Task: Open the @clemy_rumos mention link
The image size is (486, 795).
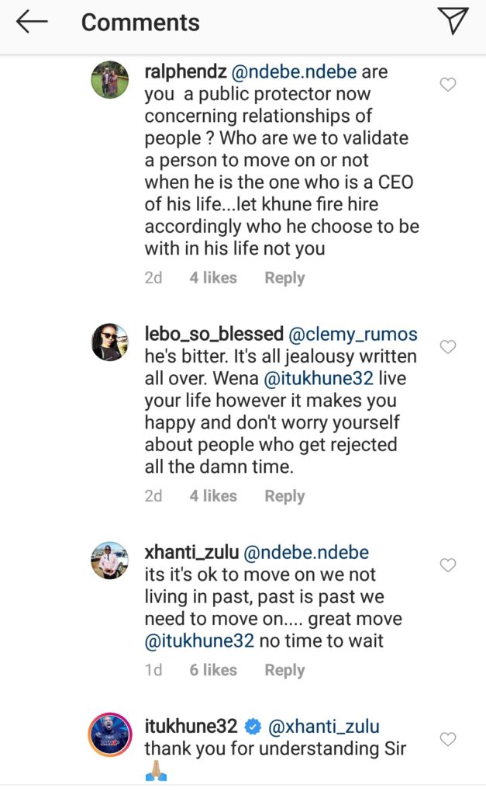Action: (x=353, y=335)
